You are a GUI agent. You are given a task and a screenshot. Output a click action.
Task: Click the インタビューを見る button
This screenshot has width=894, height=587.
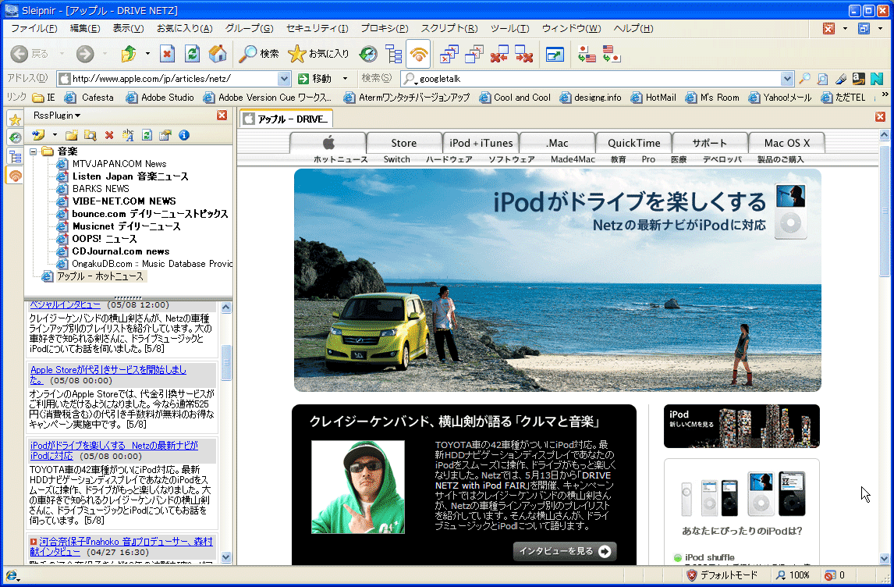[x=565, y=551]
